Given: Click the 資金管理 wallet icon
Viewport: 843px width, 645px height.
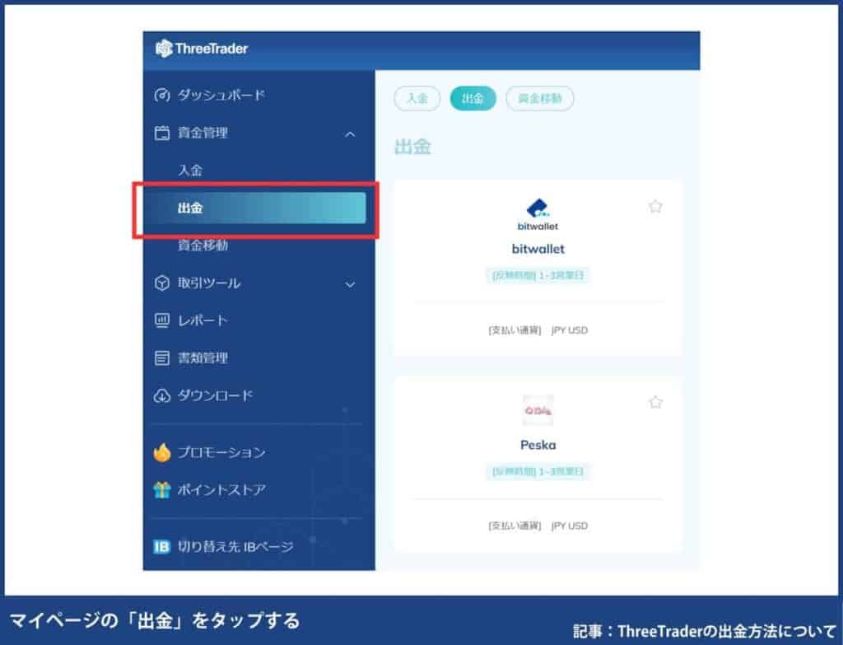Looking at the screenshot, I should click(x=162, y=133).
